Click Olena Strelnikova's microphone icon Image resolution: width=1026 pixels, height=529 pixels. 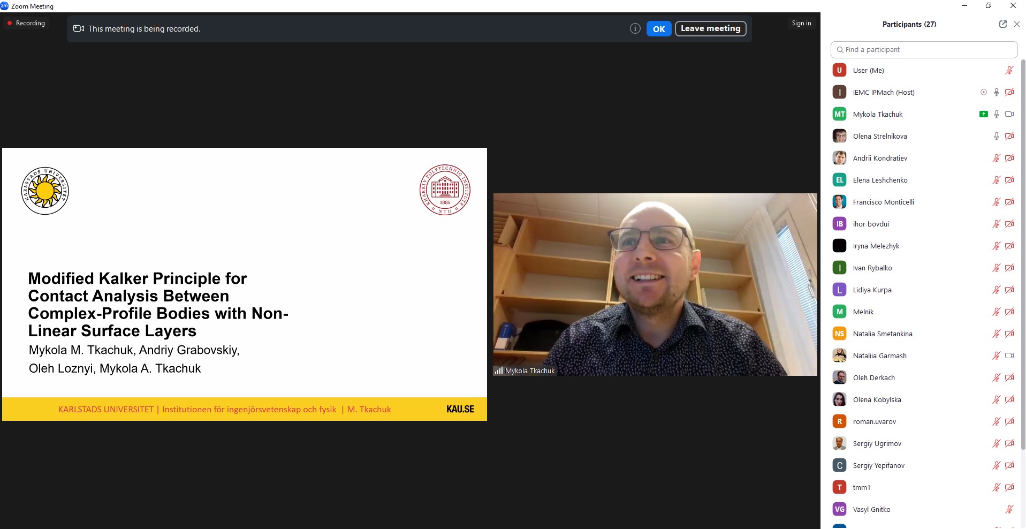pyautogui.click(x=996, y=136)
